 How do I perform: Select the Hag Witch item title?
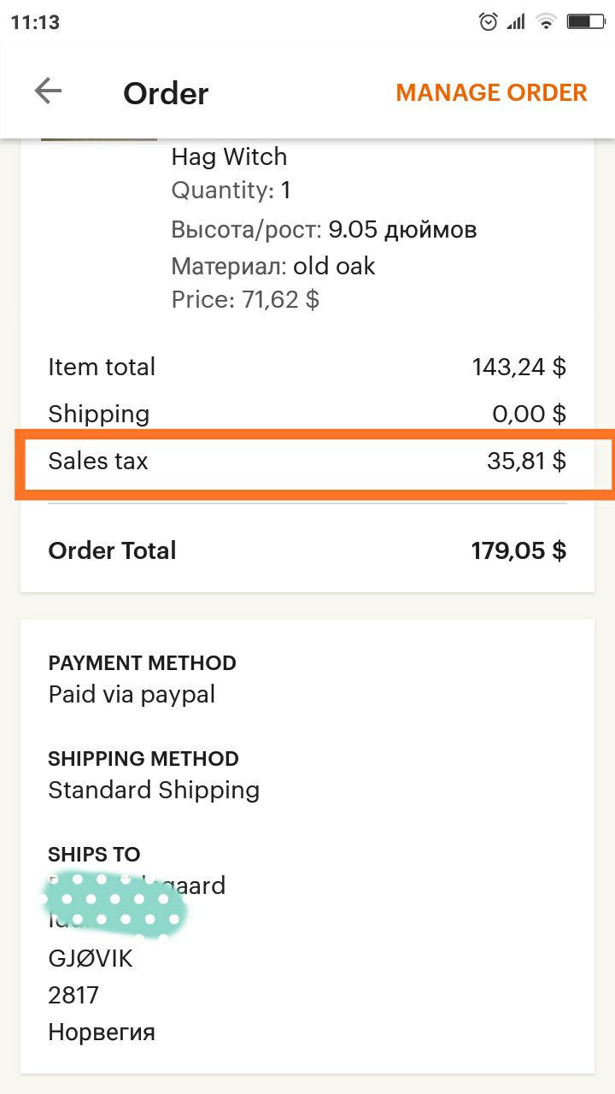pos(229,156)
